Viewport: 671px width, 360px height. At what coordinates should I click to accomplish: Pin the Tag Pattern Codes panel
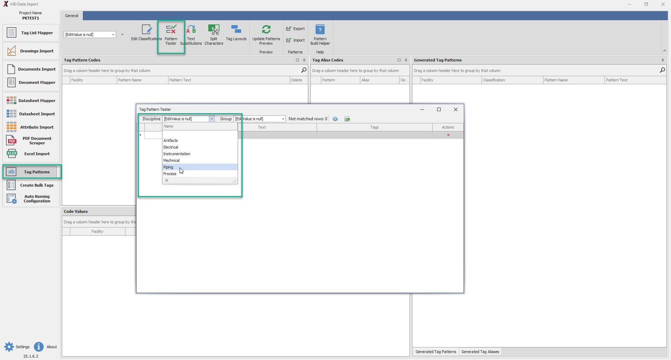click(x=304, y=60)
